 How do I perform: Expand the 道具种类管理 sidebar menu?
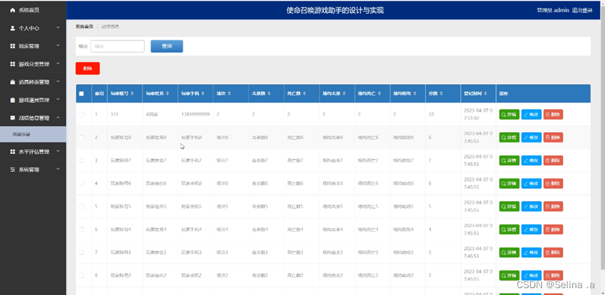pyautogui.click(x=33, y=82)
